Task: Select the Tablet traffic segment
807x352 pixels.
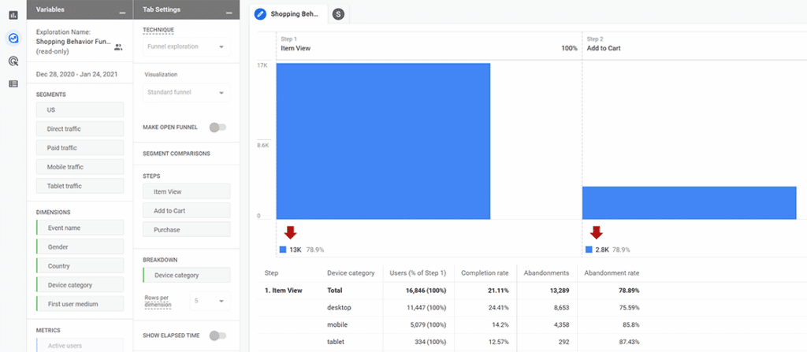Action: point(80,186)
